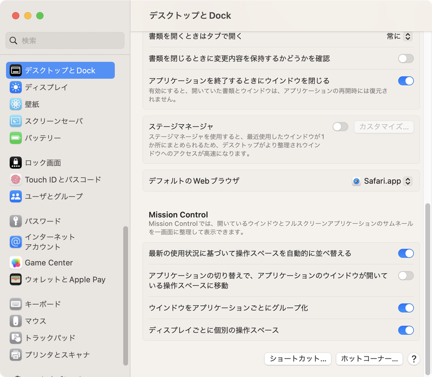
Task: Switch to ユーザとグループ settings
Action: [x=15, y=196]
